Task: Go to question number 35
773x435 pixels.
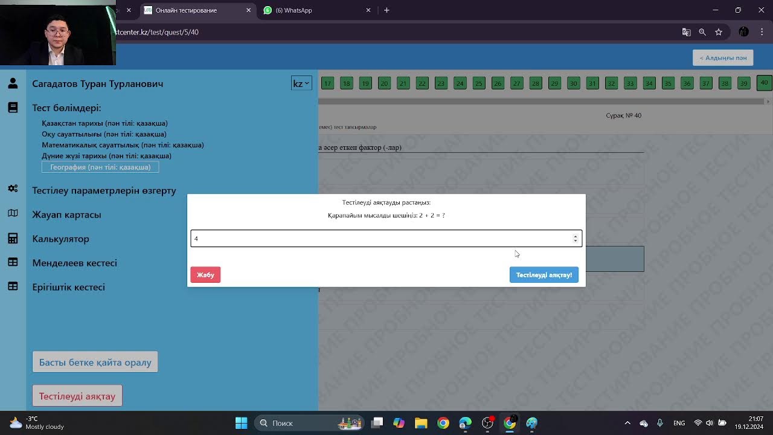Action: (668, 83)
